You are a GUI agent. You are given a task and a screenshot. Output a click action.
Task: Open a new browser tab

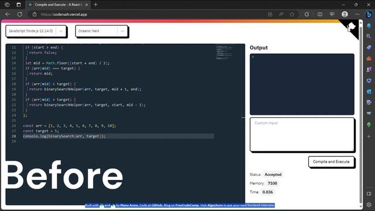point(96,5)
